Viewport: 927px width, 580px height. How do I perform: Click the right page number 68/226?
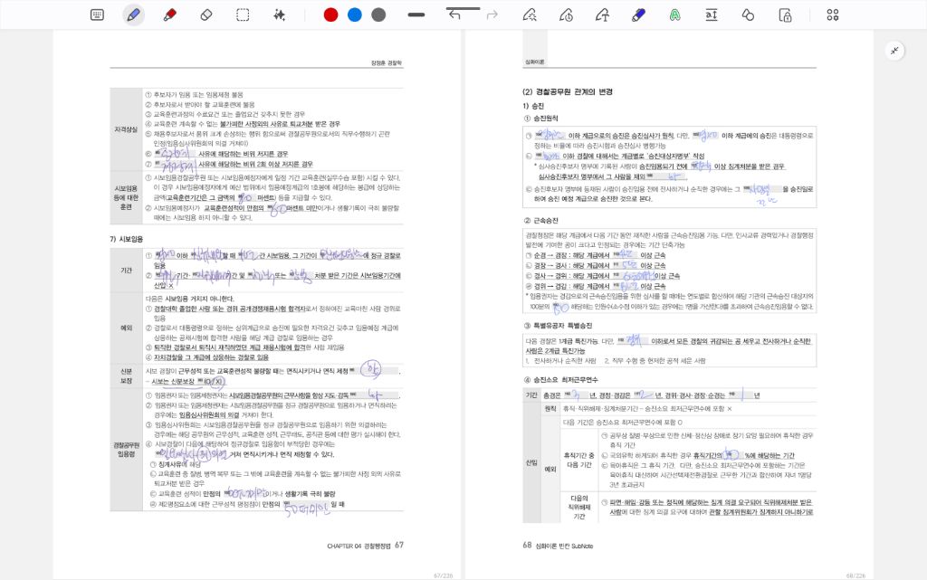pos(855,575)
